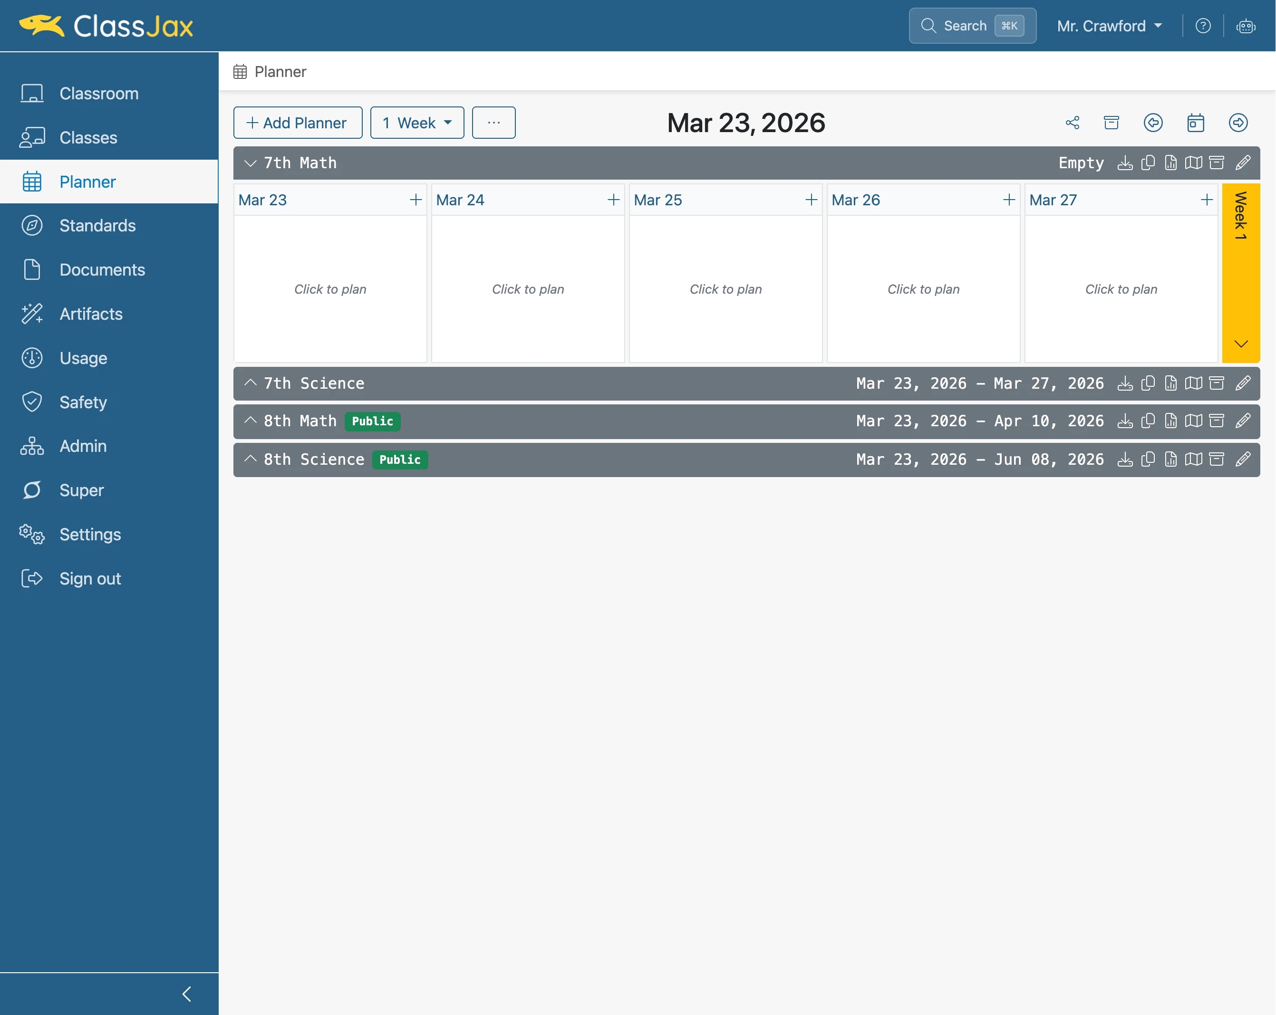The height and width of the screenshot is (1015, 1276).
Task: Click the Mar 23, 2026 date heading
Action: pyautogui.click(x=746, y=123)
